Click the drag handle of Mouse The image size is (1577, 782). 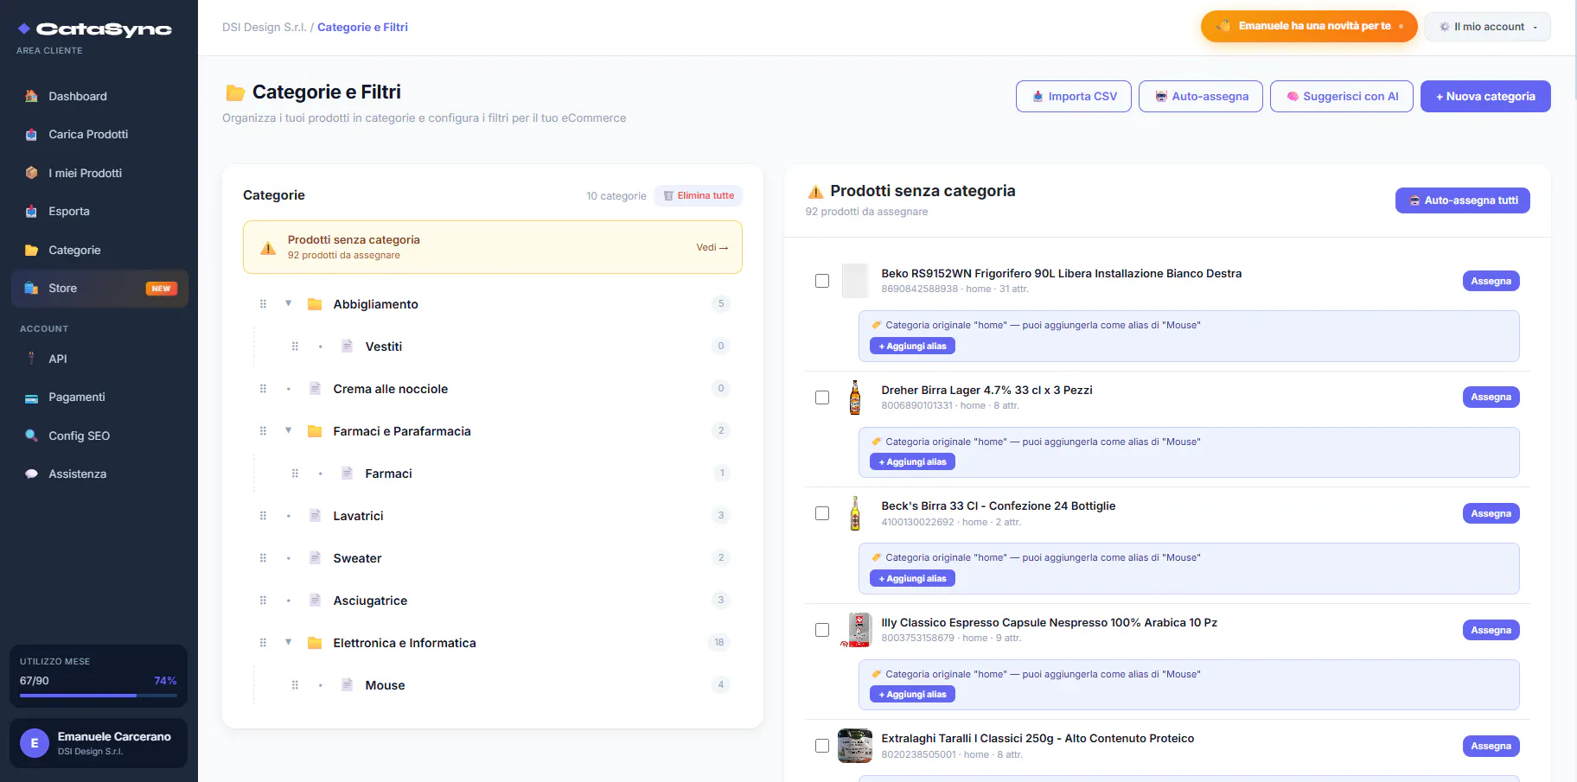point(295,685)
